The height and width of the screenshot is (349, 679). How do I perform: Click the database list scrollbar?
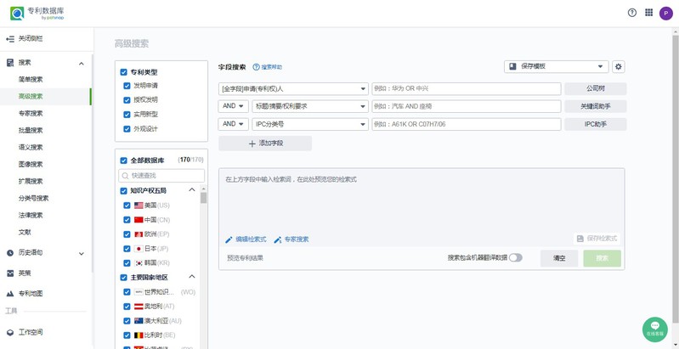coord(203,199)
